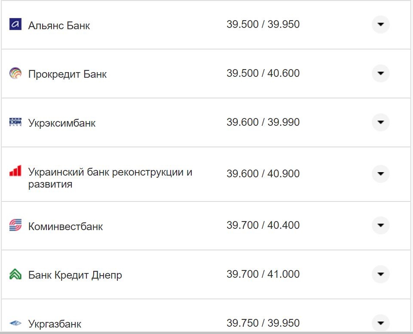Click the red bar-chart logo of УБРР
Viewport: 413px width, 334px height.
tap(15, 170)
